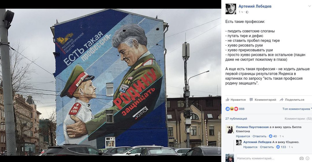This screenshot has width=312, height=162.
Task: Open the emoji smiley picker in comment box
Action: coord(308,158)
